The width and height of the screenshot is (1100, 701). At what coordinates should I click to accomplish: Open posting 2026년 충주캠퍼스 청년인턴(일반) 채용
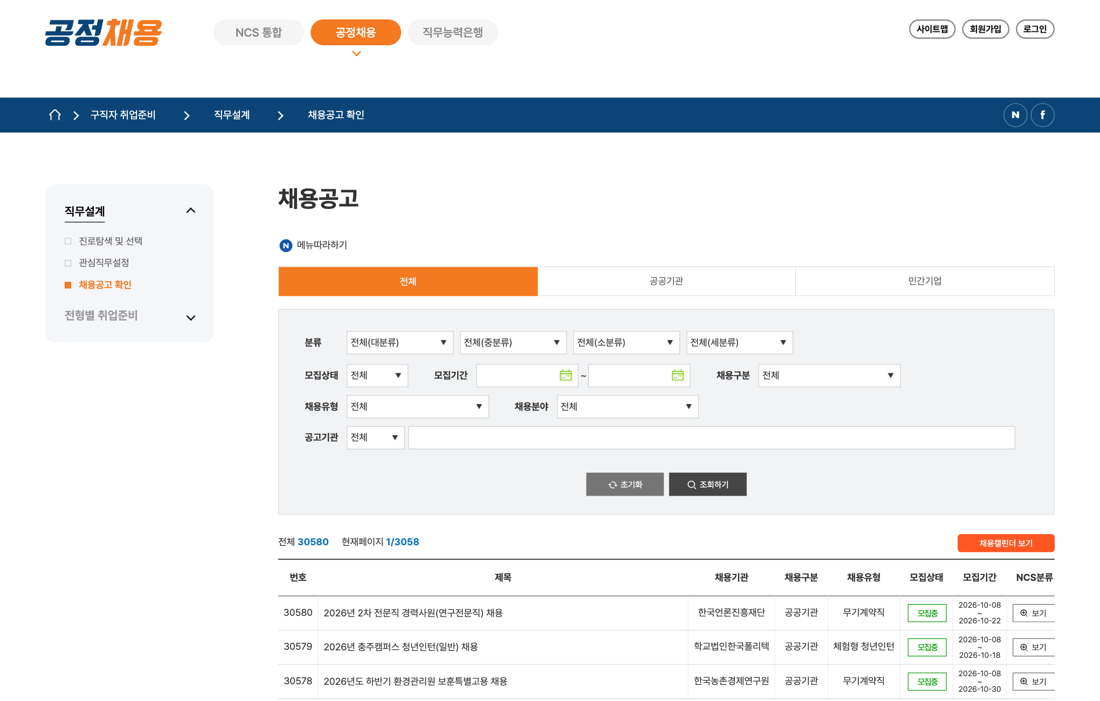401,647
